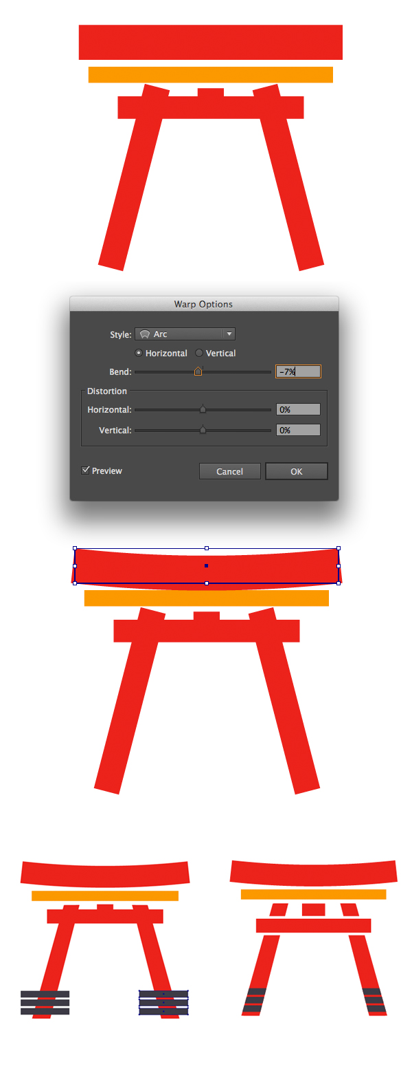Click the selected dark stripes on right leg
Viewport: 412px width, 1084px height.
(163, 1002)
